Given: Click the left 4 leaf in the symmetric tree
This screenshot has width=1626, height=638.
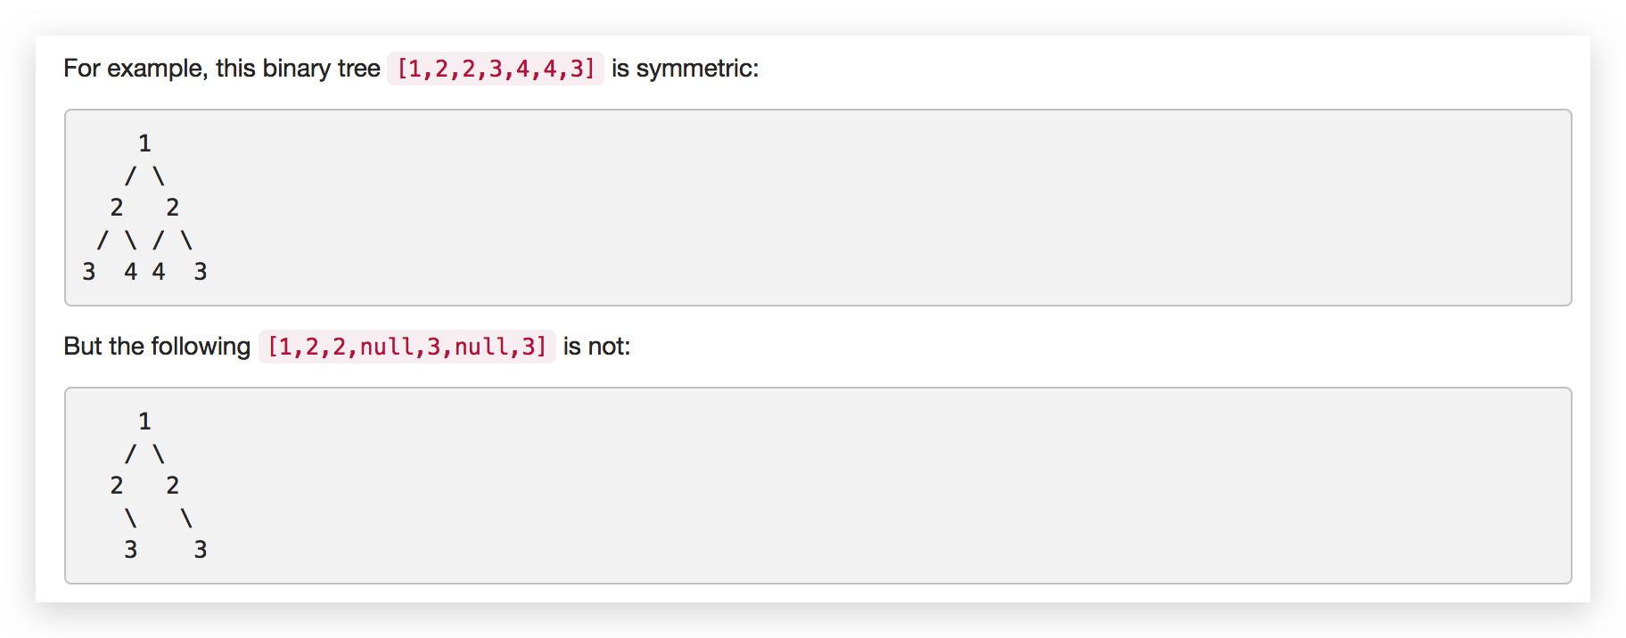Looking at the screenshot, I should pyautogui.click(x=131, y=272).
